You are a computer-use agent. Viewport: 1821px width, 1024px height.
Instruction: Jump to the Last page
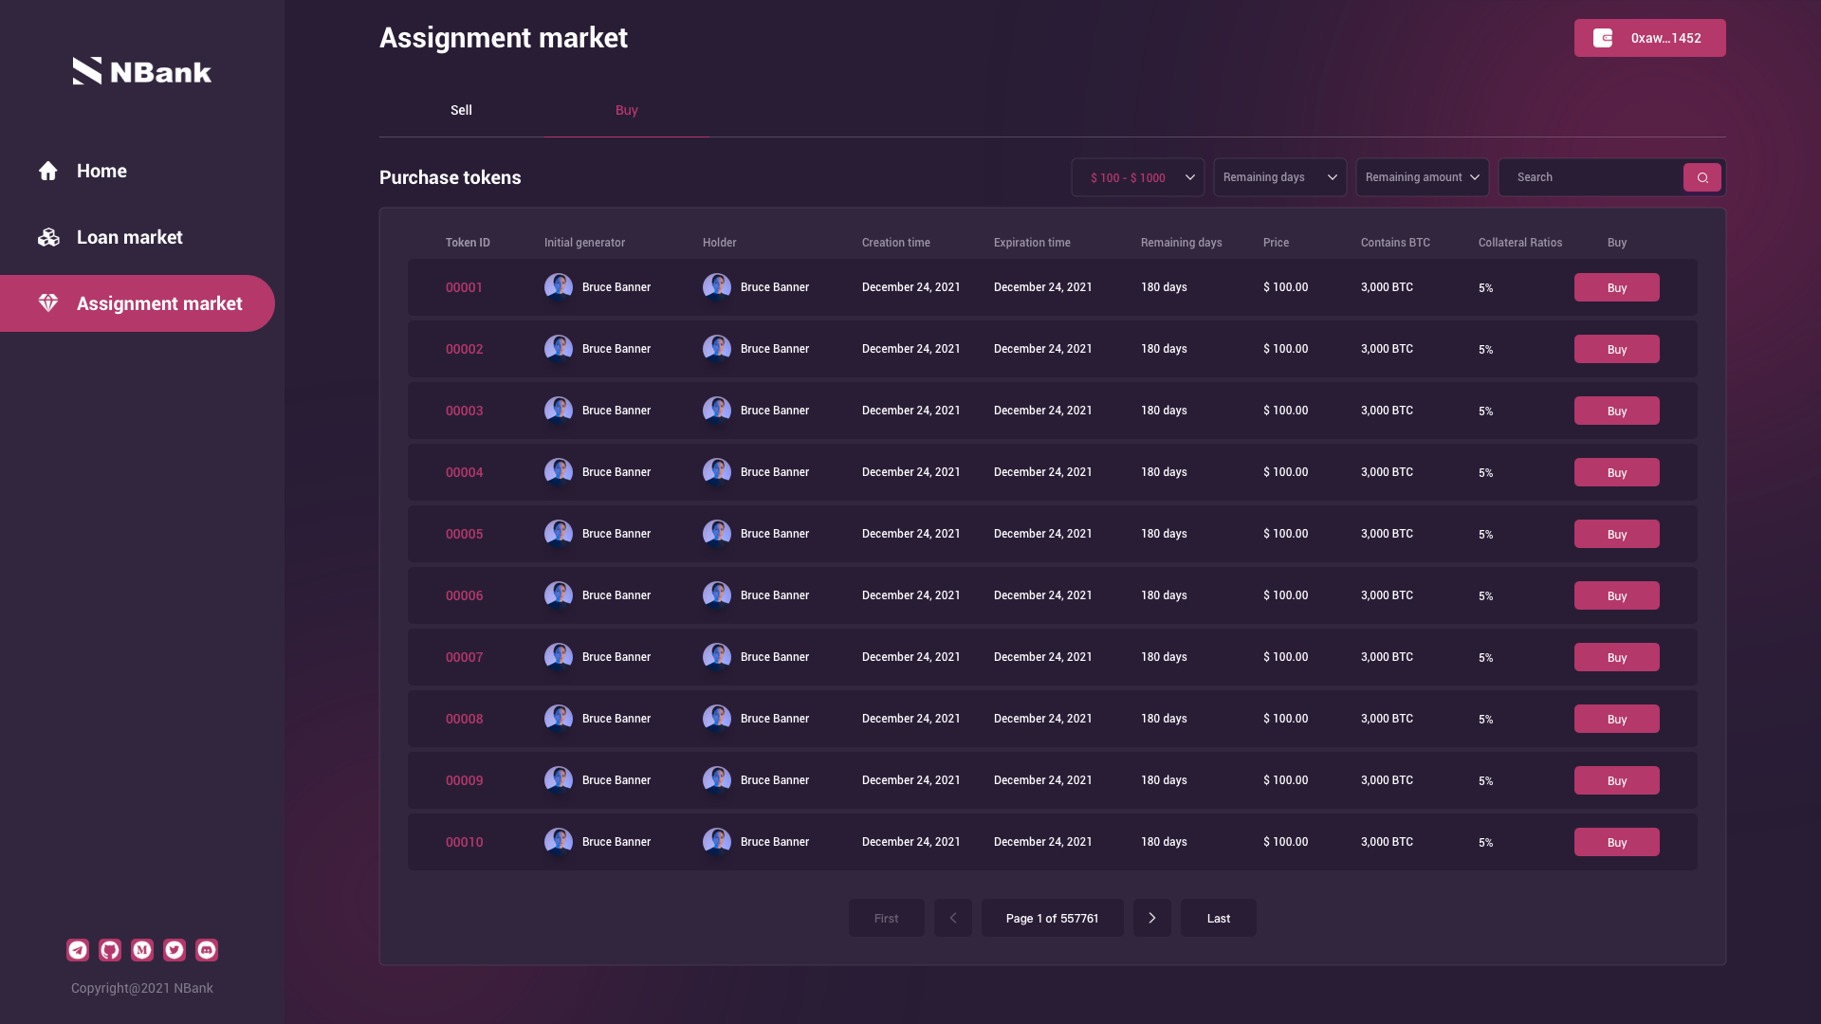coord(1218,918)
